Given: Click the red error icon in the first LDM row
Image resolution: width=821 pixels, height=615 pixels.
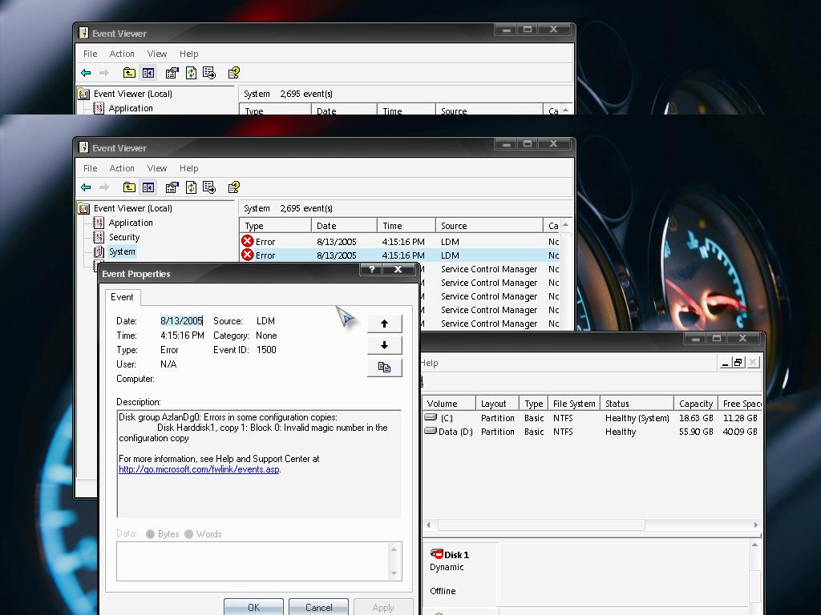Looking at the screenshot, I should [x=247, y=242].
